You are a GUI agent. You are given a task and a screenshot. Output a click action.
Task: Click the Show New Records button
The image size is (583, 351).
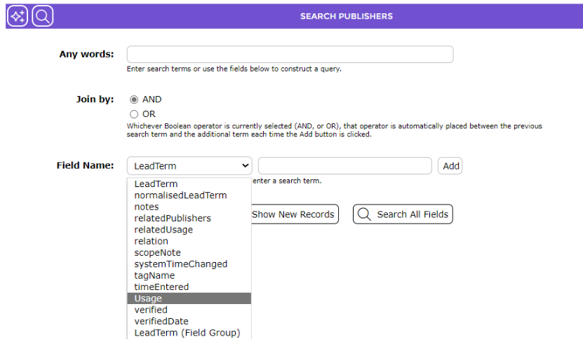point(295,214)
